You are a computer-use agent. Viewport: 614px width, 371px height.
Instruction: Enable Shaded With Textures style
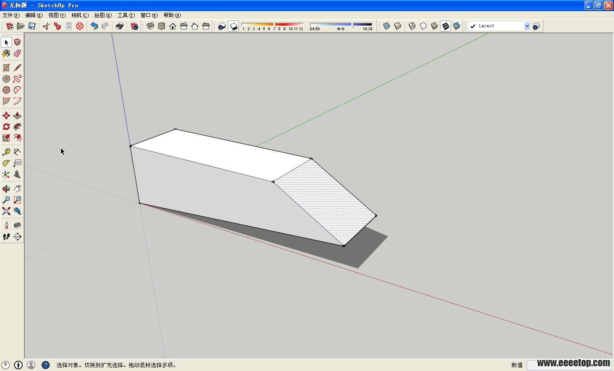446,26
